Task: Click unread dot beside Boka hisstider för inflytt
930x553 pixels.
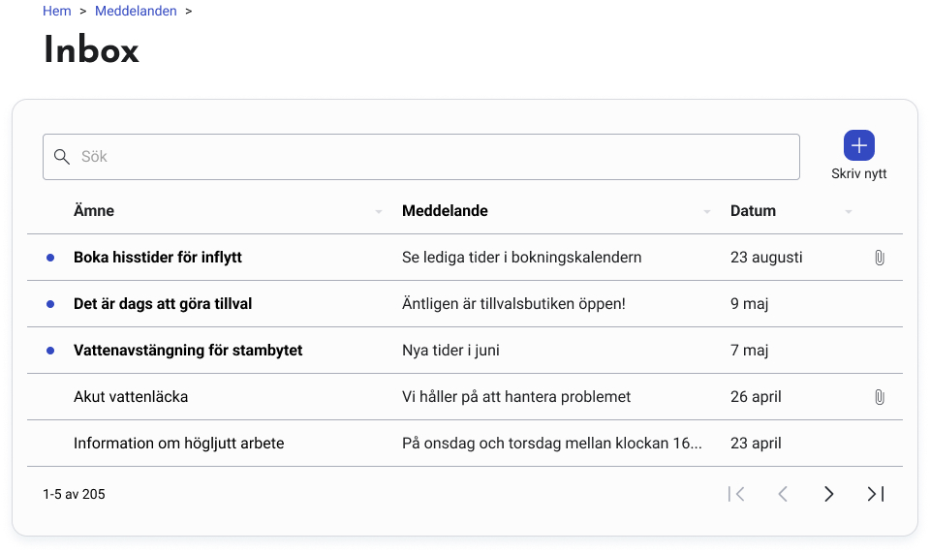Action: [50, 258]
